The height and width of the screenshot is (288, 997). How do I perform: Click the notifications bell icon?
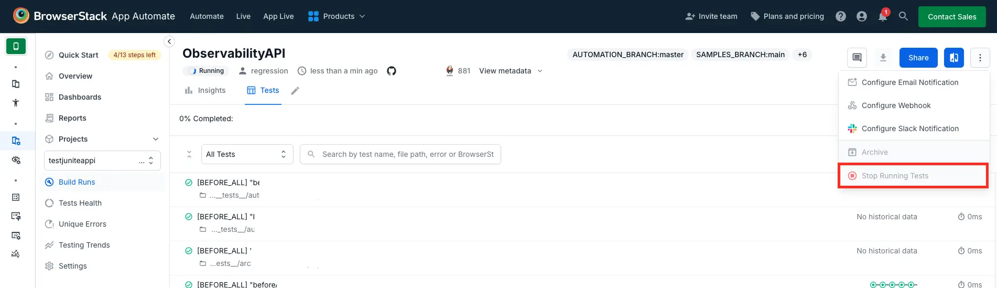pos(883,17)
